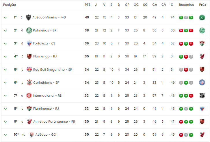Click the Recentes column header
This screenshot has height=142, width=210.
[186, 5]
